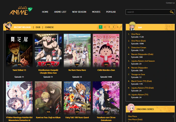Image resolution: width=176 pixels, height=122 pixels.
Task: Open the Yami Shibai 13 poster thumbnail
Action: click(19, 51)
